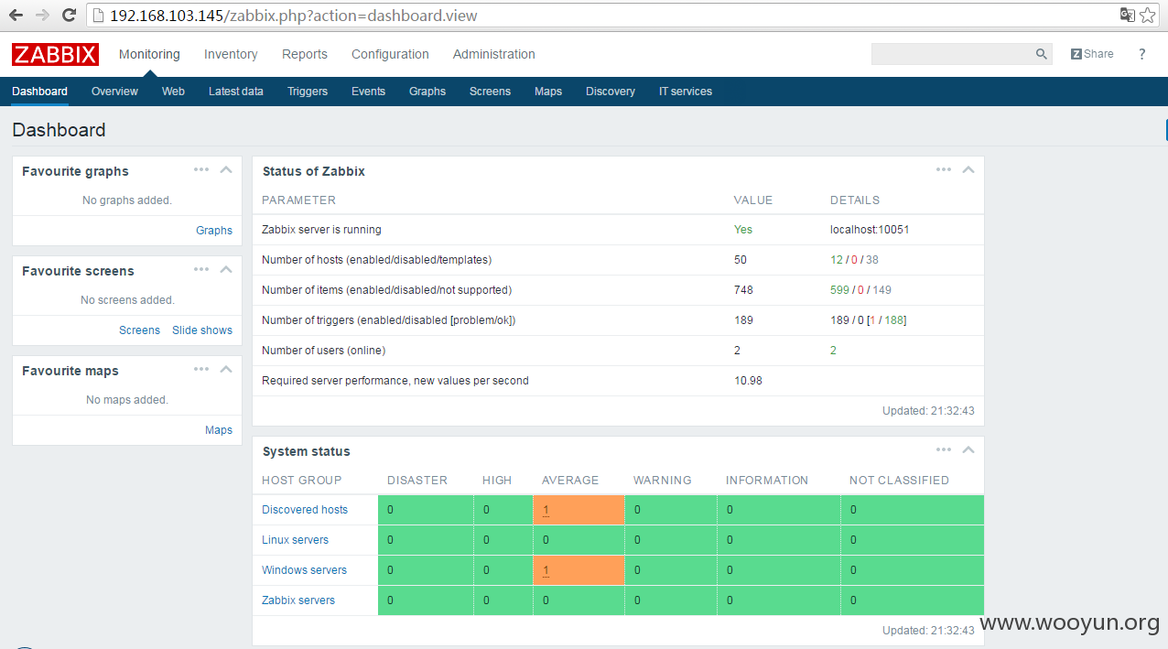Go to the Graphs submenu

(427, 92)
